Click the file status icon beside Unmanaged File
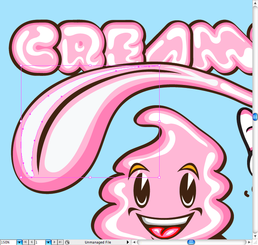The image size is (258, 245). tap(67, 242)
